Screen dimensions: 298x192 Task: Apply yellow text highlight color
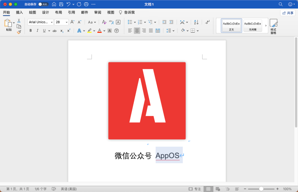point(89,31)
